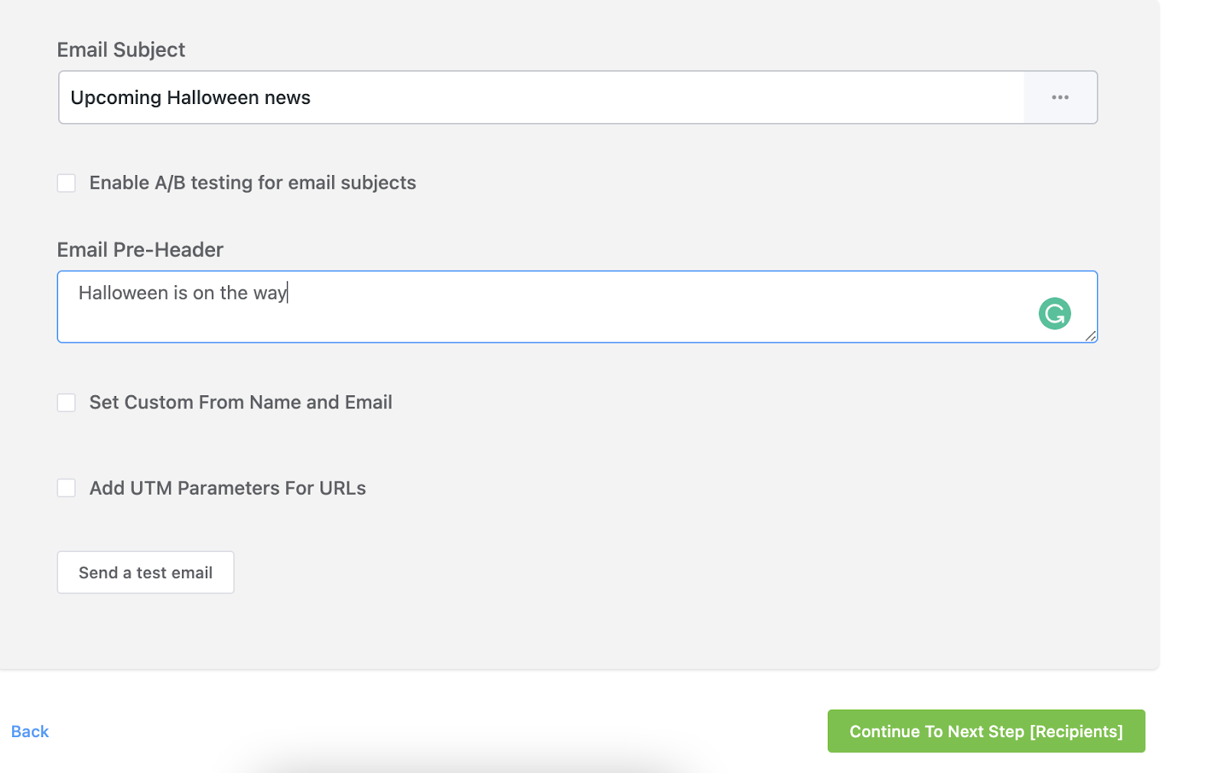The height and width of the screenshot is (773, 1224).
Task: Click the "Add UTM Parameters For URLs" label
Action: coord(227,488)
